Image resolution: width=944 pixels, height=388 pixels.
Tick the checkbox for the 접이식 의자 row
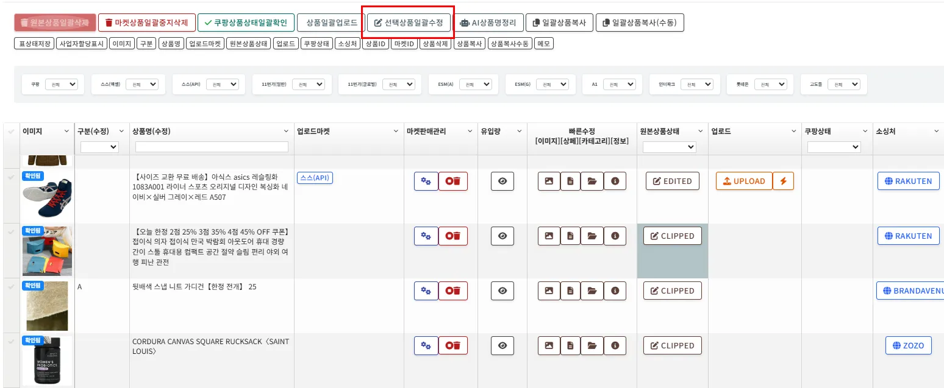(11, 232)
